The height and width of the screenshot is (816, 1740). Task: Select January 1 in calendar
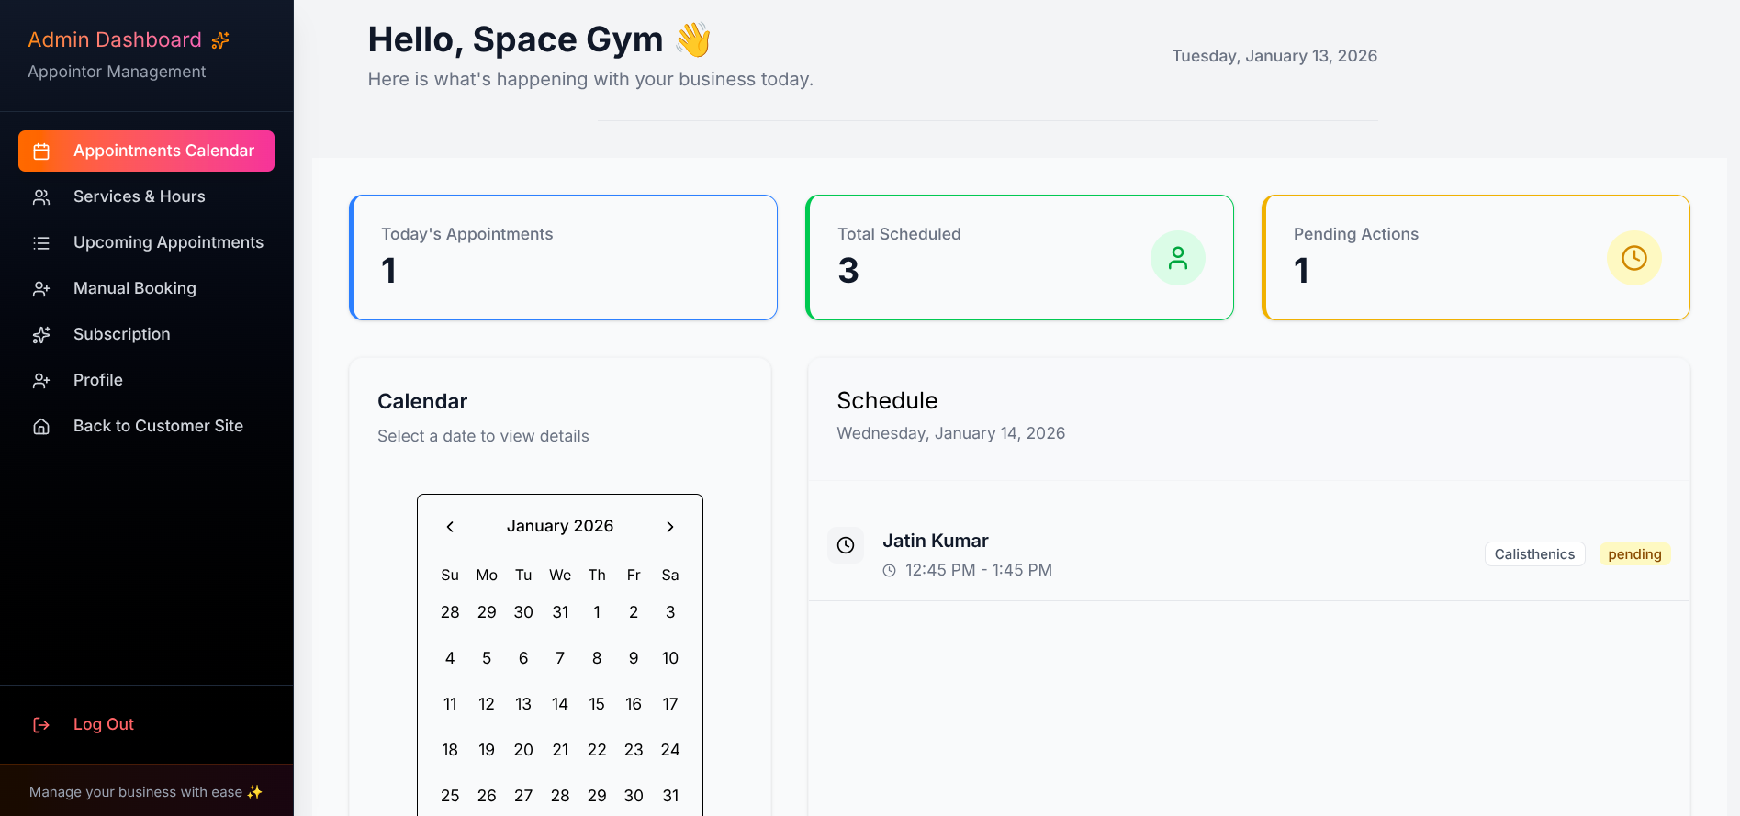(597, 612)
